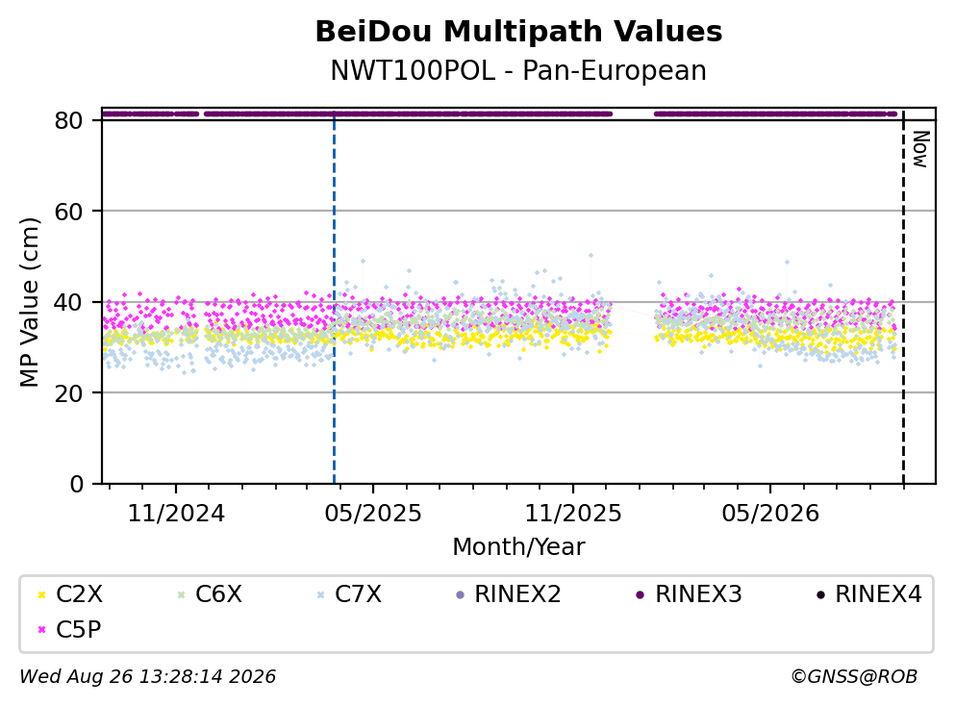Click the BeiDou Multipath Values title
Image resolution: width=955 pixels, height=706 pixels.
click(x=518, y=32)
